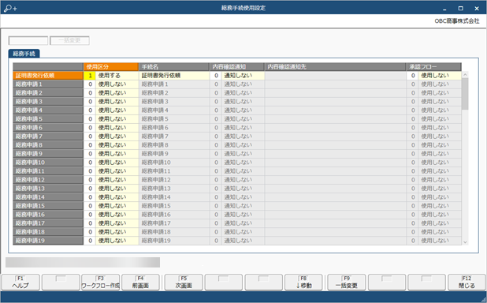
Task: Select row header 総務申請17
Action: point(48,223)
